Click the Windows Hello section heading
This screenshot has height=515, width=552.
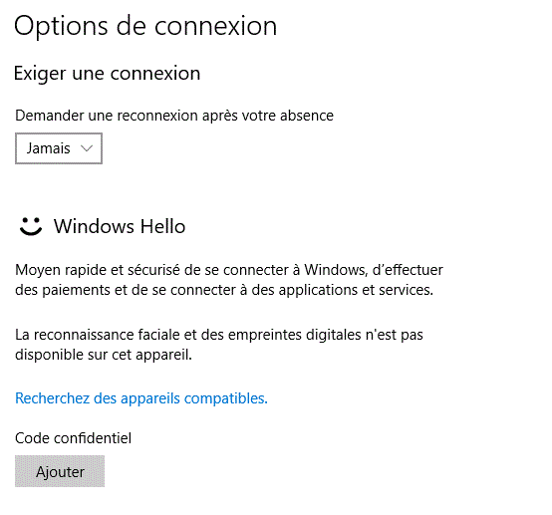120,226
